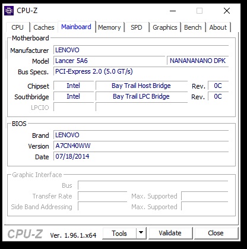Screen dimensions: 247x249
Task: Click the Southbridge vendor Intel field
Action: point(74,96)
